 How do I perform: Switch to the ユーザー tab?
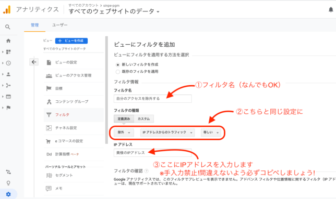[x=60, y=25]
